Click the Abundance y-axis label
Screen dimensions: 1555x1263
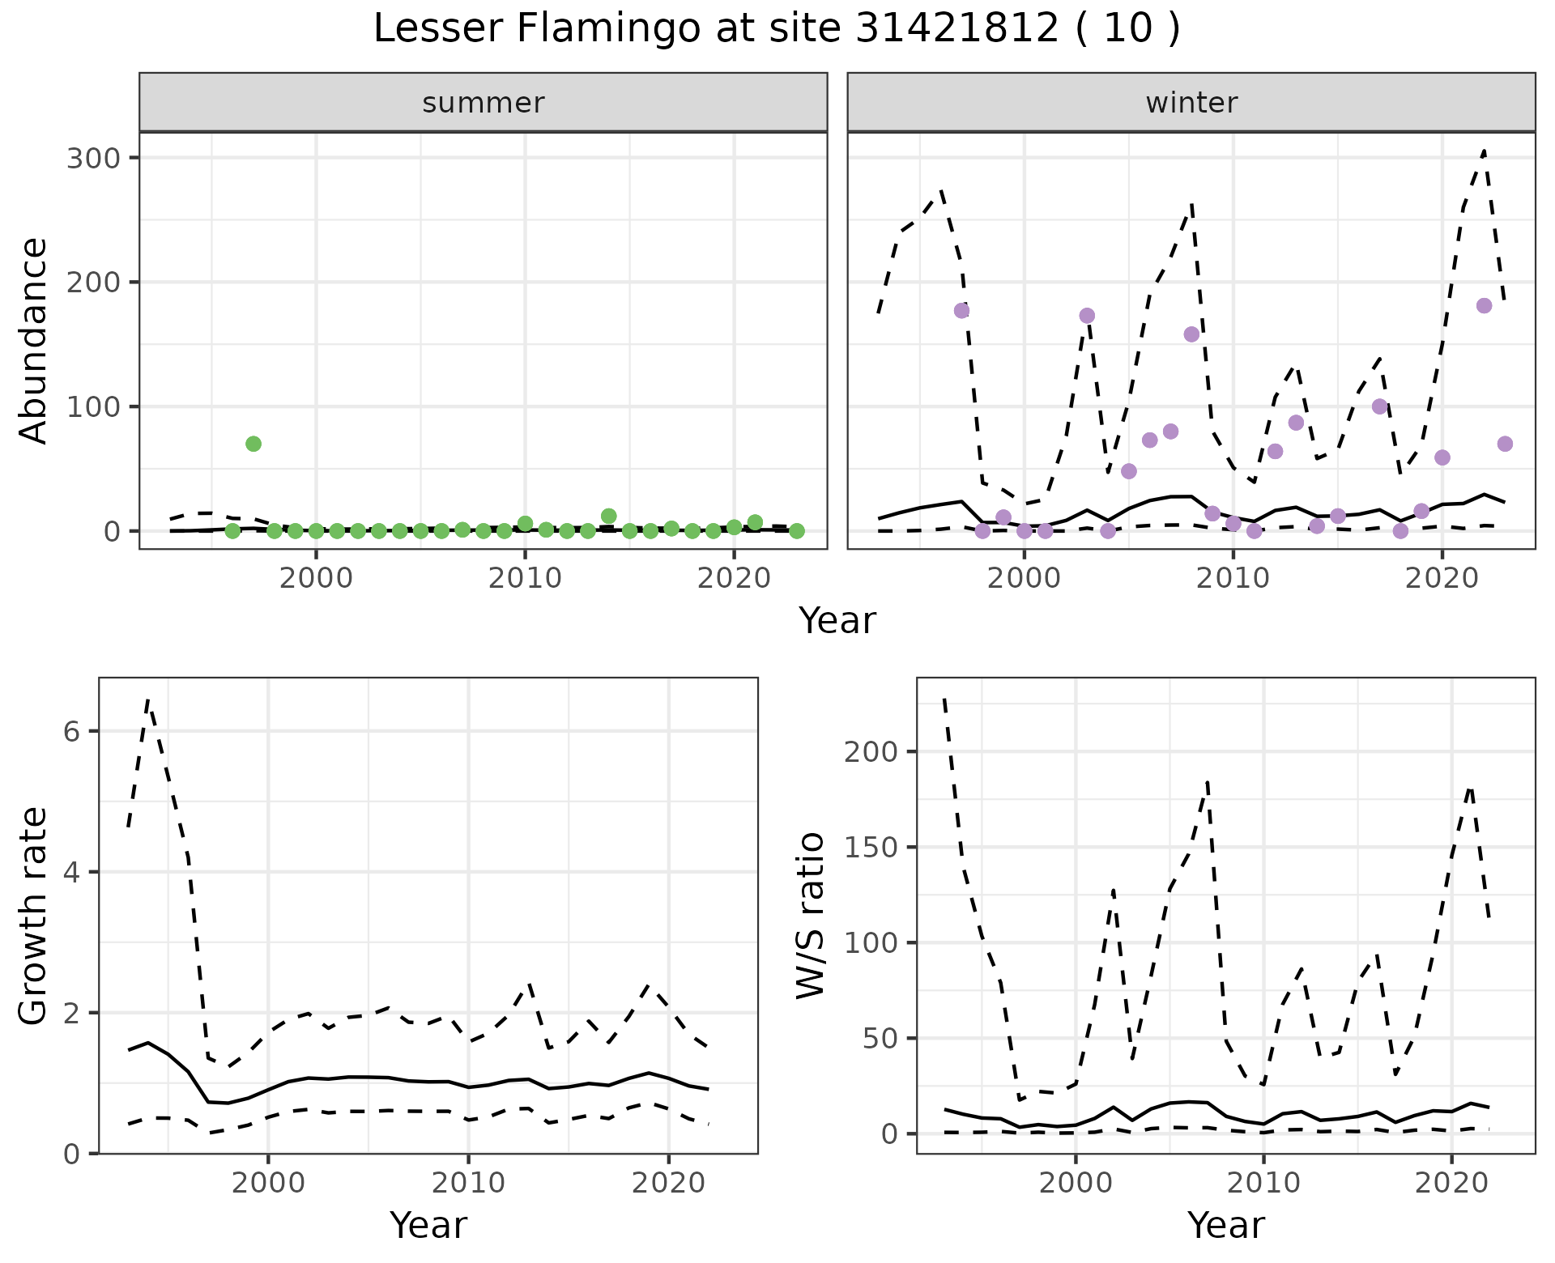[34, 340]
